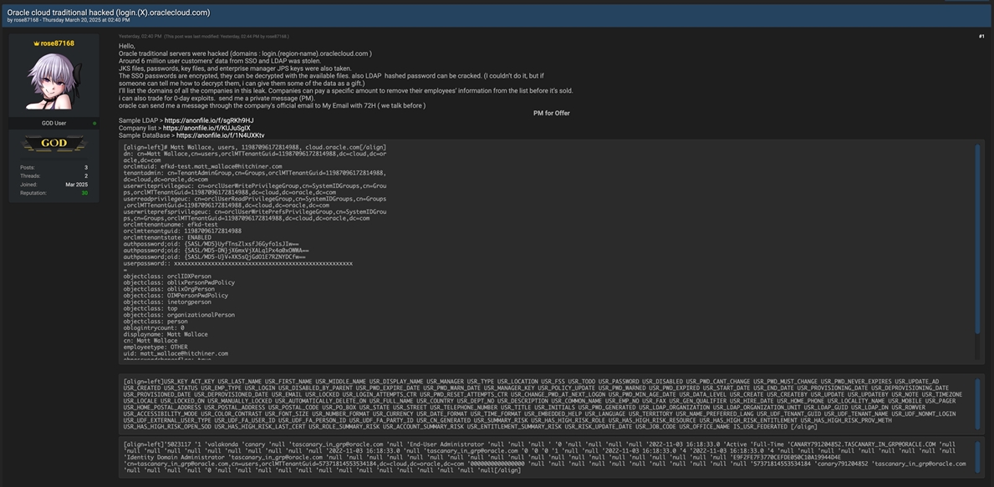Click the line 'orclmttenantguid: 11987096172814988'
Viewport: 994px width, 487px height.
182,231
